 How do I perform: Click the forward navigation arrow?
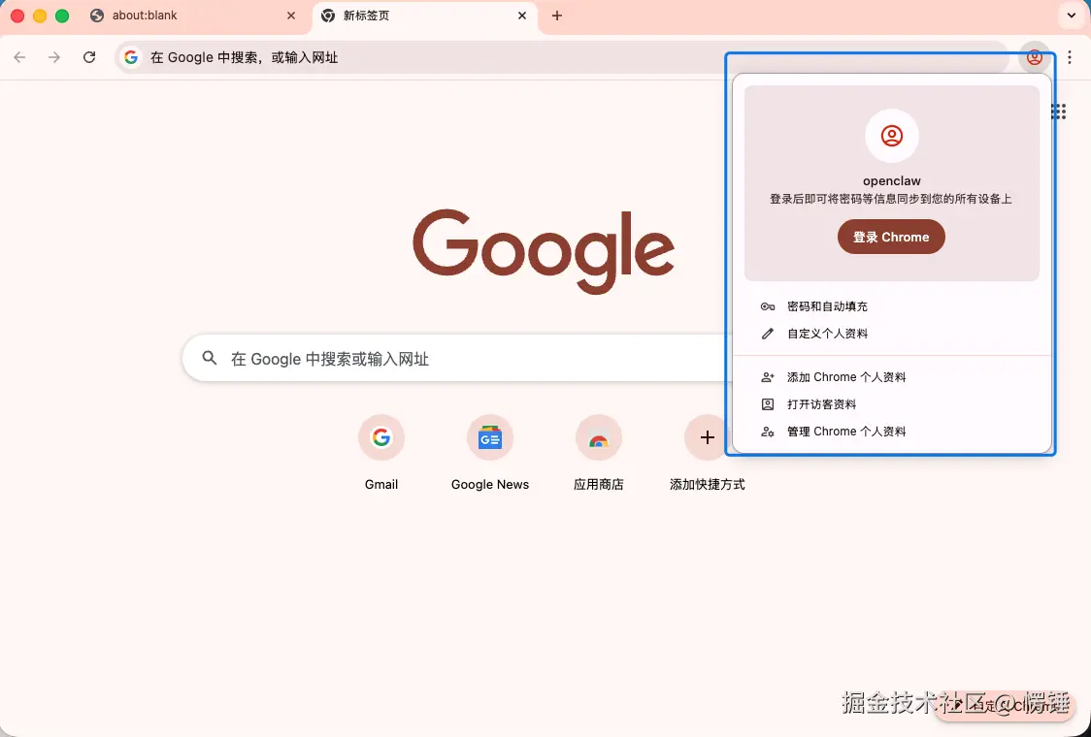click(54, 57)
